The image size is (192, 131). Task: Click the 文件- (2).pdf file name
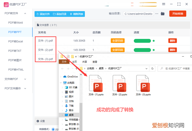coord(45,50)
